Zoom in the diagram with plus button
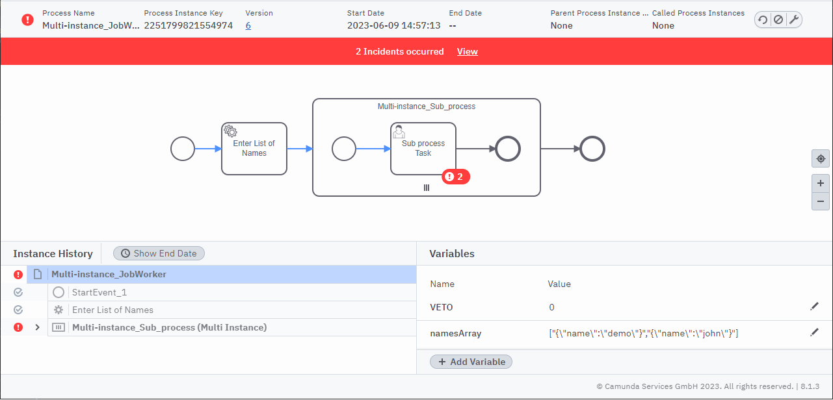 pyautogui.click(x=821, y=183)
